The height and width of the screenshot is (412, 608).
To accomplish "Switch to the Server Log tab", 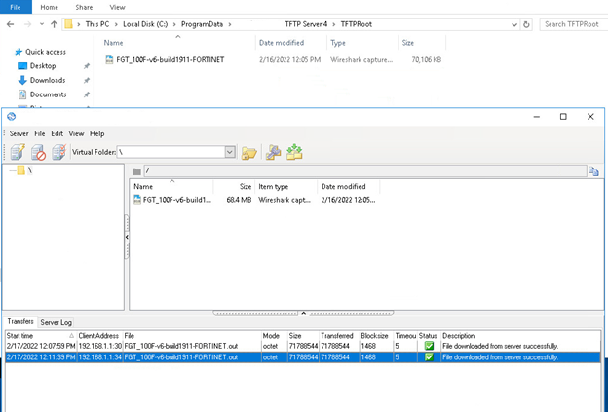I will click(x=56, y=322).
